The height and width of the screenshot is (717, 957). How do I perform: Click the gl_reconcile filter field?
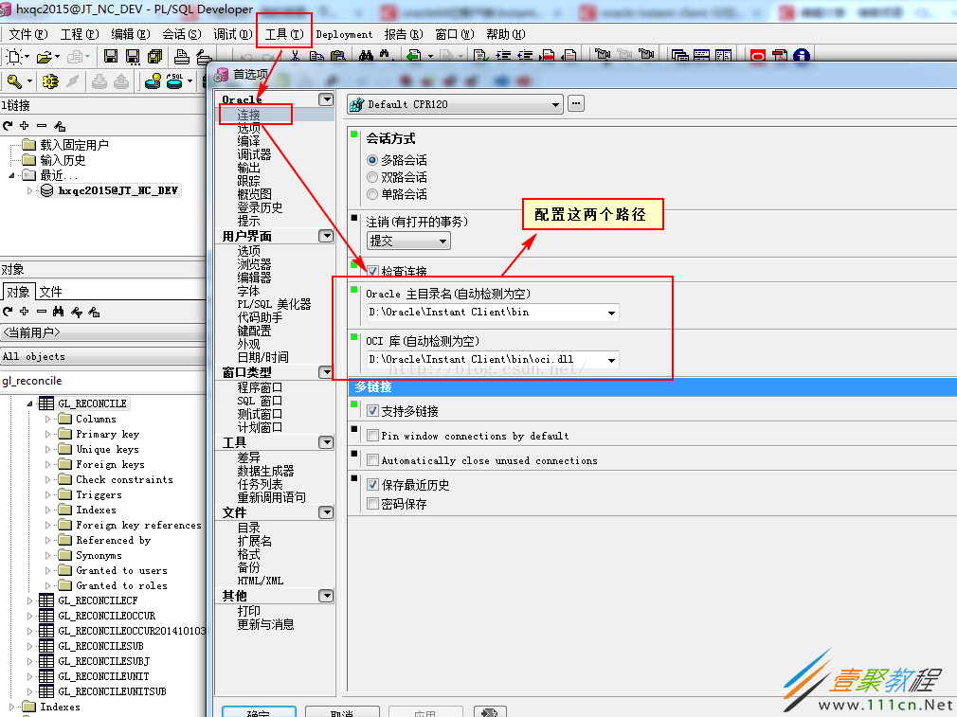tap(102, 381)
